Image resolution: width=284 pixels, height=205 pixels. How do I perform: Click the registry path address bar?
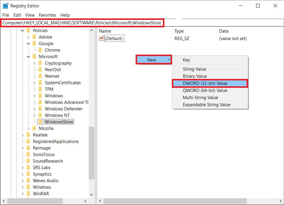pos(142,23)
